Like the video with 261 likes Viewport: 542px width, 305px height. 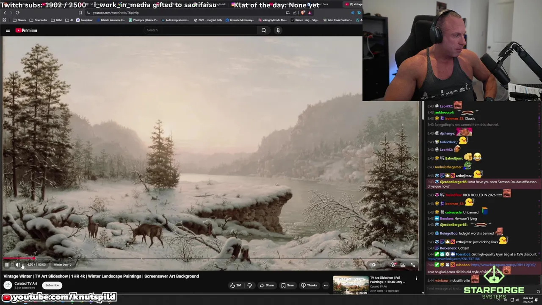point(235,285)
